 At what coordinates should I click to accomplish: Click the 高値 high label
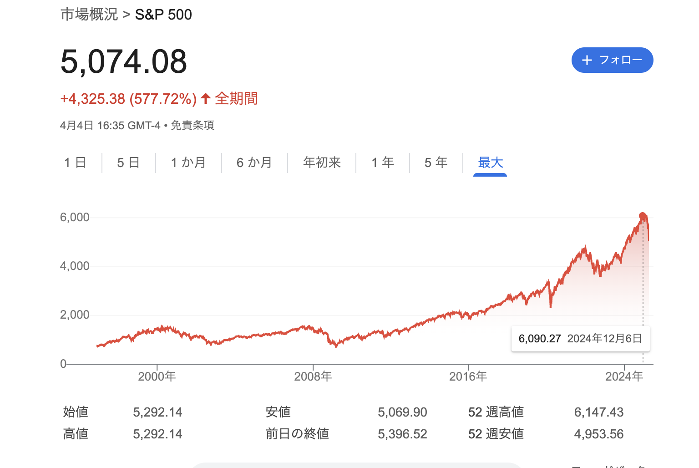click(76, 434)
